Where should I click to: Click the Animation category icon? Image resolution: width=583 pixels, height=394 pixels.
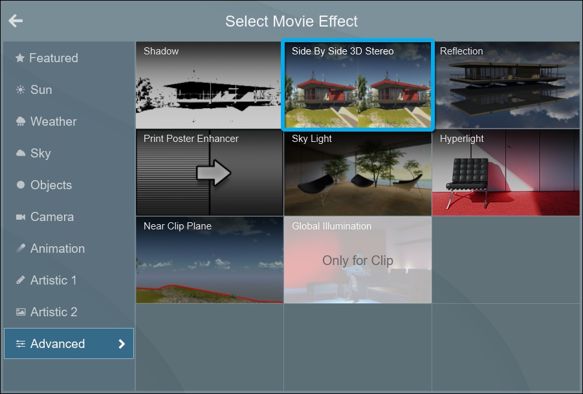pos(21,249)
